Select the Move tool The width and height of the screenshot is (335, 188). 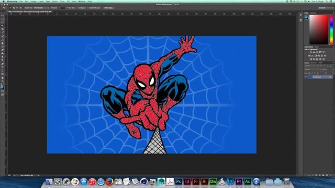coord(2,16)
